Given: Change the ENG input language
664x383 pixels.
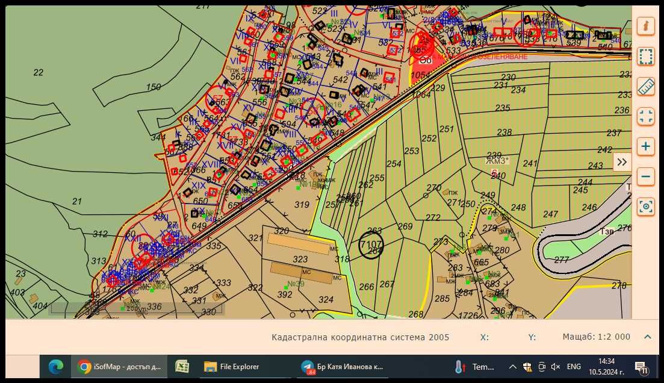Looking at the screenshot, I should coord(574,367).
